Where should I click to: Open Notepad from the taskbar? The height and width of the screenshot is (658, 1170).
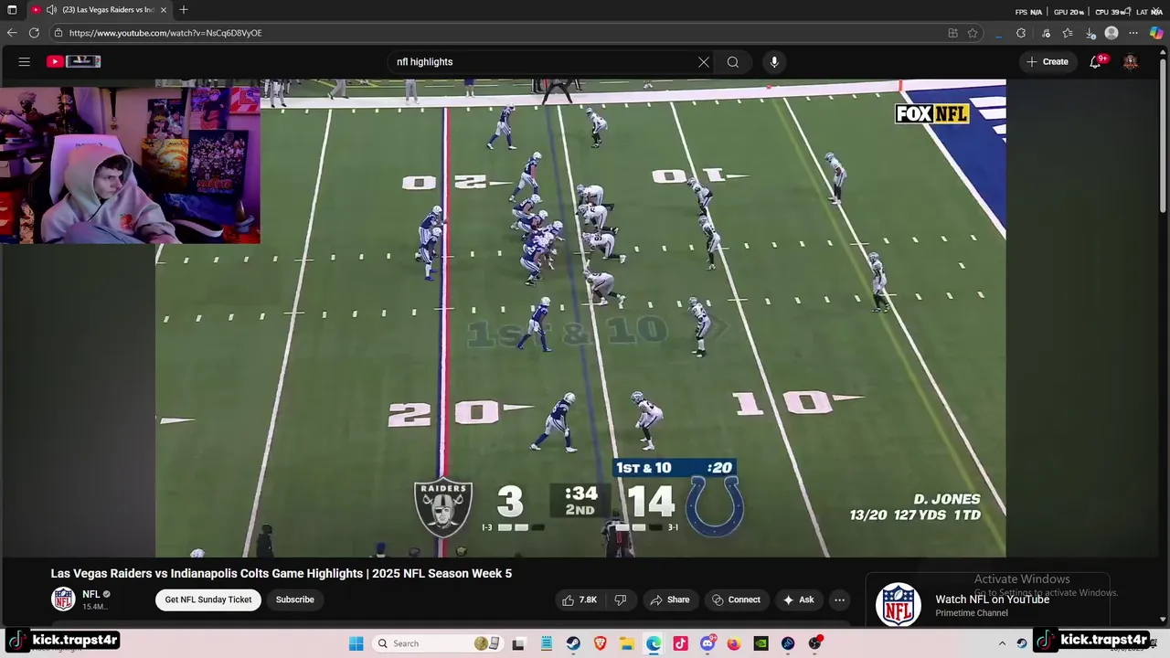[547, 643]
